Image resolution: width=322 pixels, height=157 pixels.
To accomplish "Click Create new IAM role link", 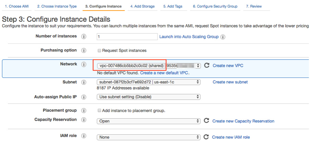I will click(231, 137).
